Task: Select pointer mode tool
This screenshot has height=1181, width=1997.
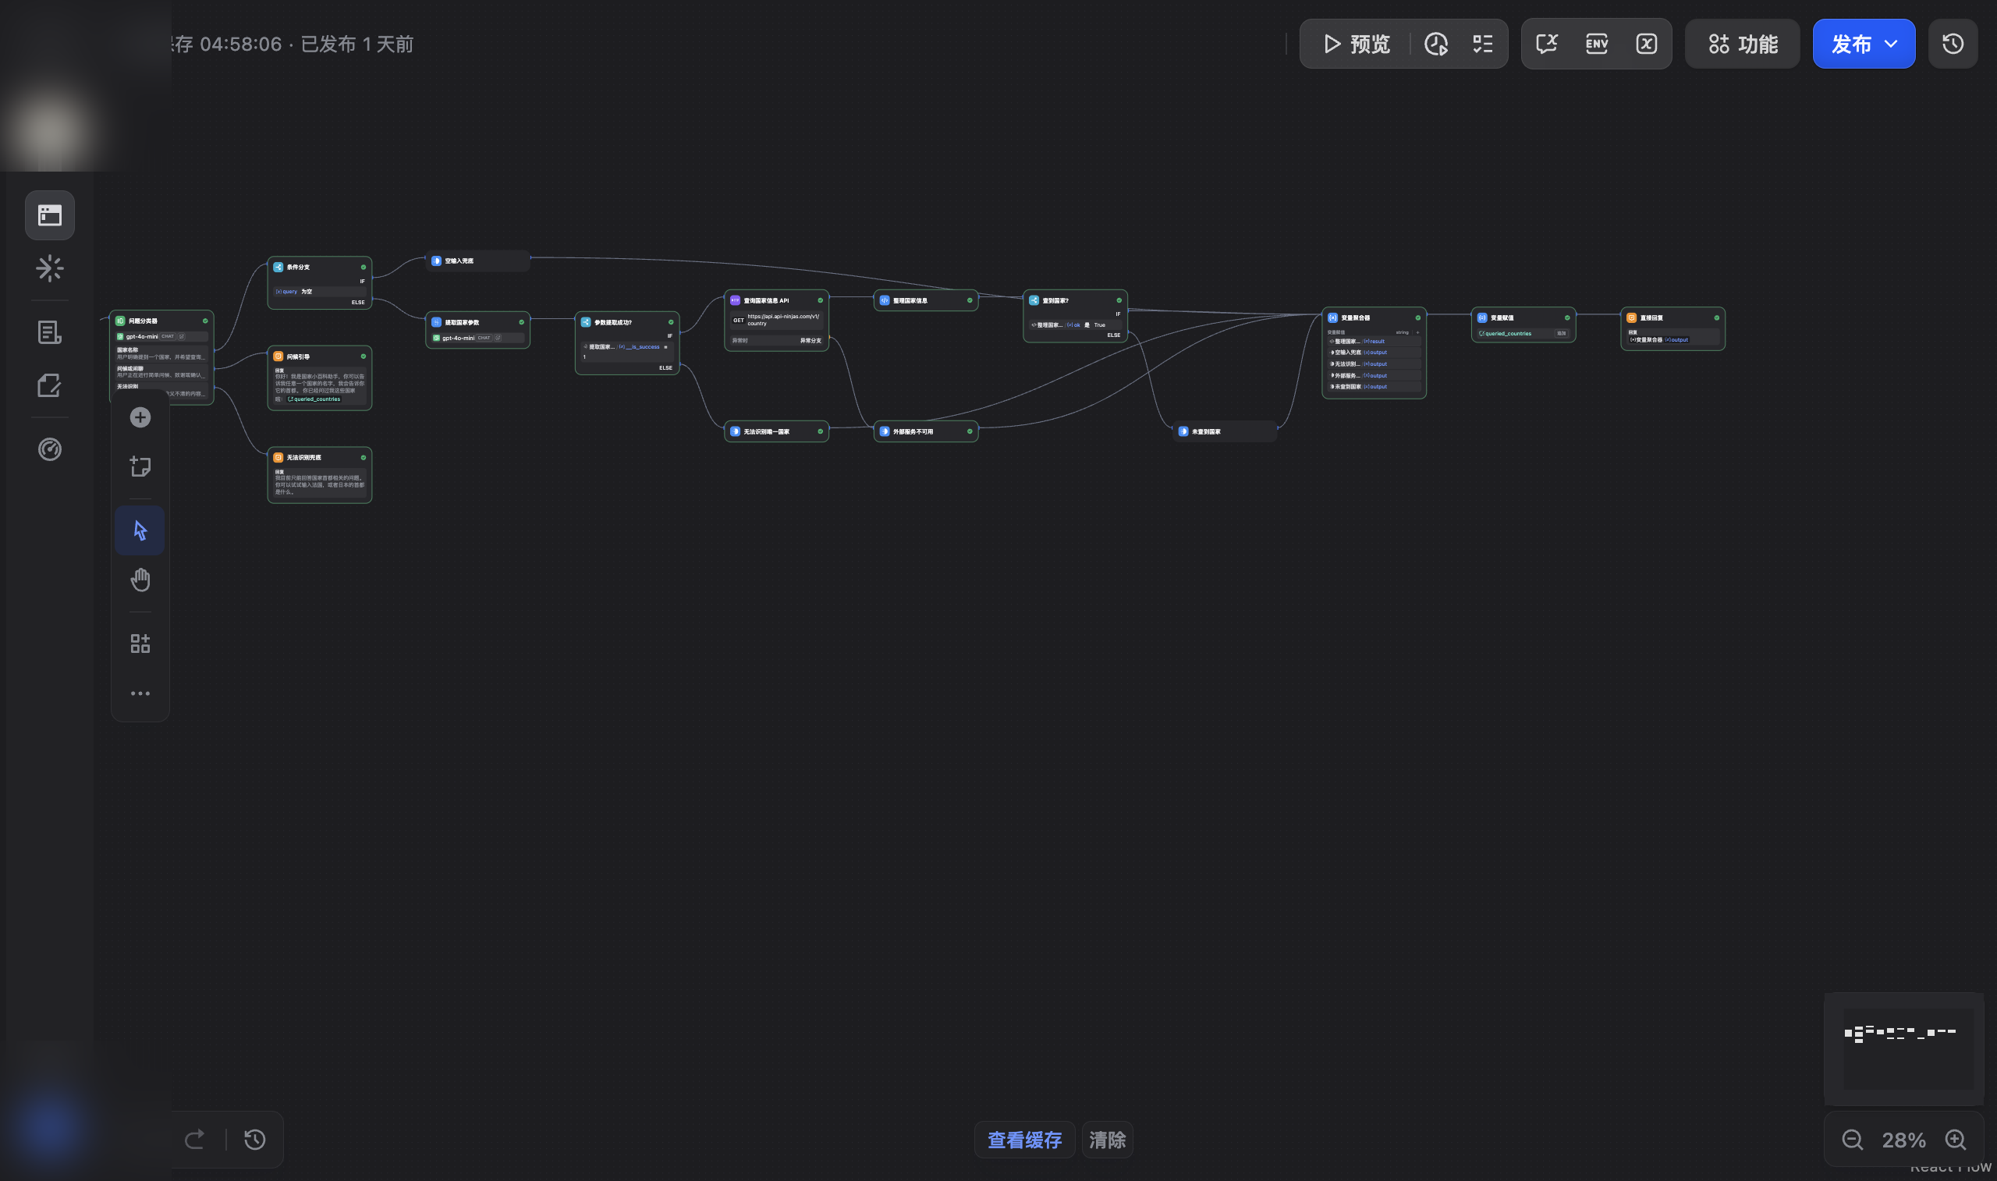Action: coord(140,530)
